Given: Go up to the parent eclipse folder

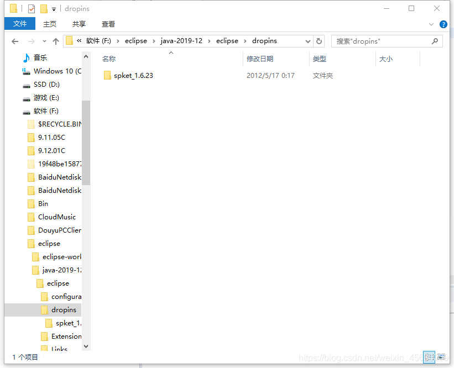Looking at the screenshot, I should (57, 41).
